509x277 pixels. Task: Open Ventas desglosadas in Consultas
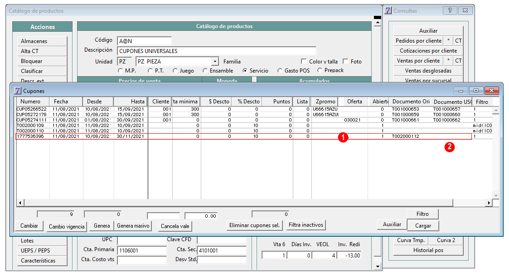(428, 70)
